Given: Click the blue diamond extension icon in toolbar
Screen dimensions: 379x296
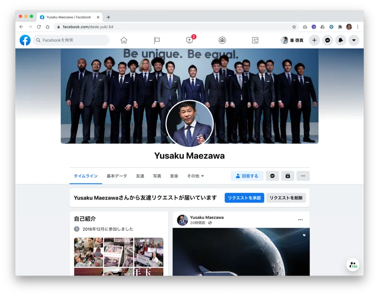Looking at the screenshot, I should [x=331, y=27].
